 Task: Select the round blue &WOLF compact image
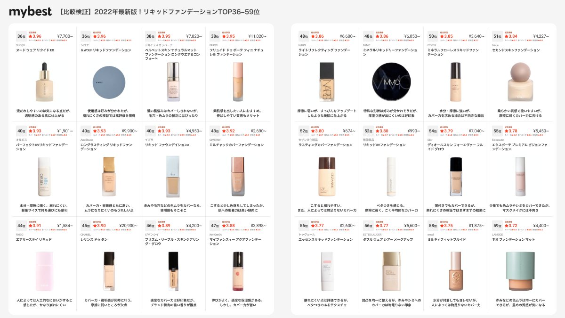[x=109, y=83]
